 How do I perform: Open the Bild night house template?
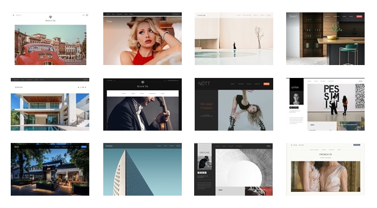50,169
